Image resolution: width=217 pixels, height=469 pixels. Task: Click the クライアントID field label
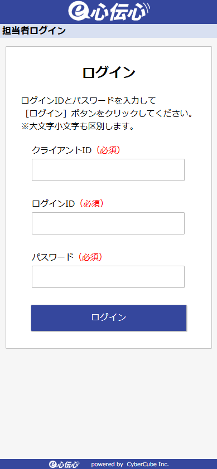point(61,150)
